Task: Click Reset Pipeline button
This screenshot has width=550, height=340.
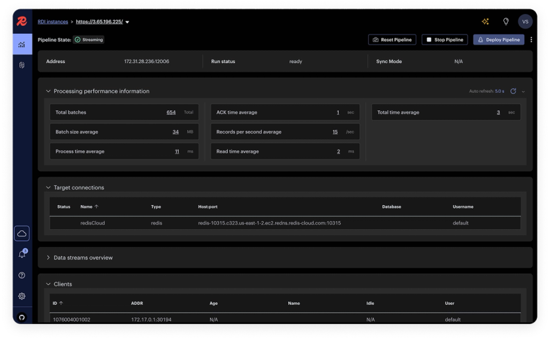Action: click(392, 40)
